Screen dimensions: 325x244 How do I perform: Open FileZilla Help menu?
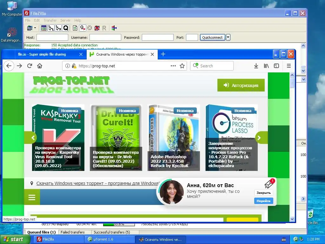(78, 20)
